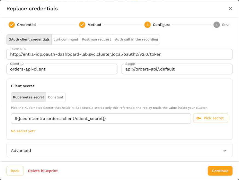Edit the Client ID field

point(62,69)
